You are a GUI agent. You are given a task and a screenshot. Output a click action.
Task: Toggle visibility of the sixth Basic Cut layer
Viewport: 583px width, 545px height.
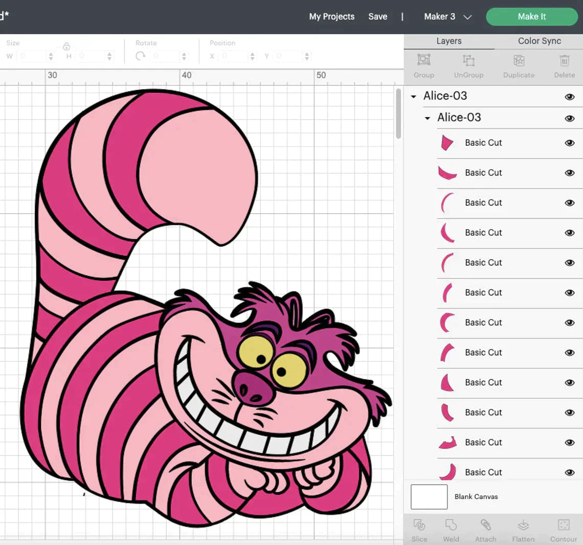point(569,293)
